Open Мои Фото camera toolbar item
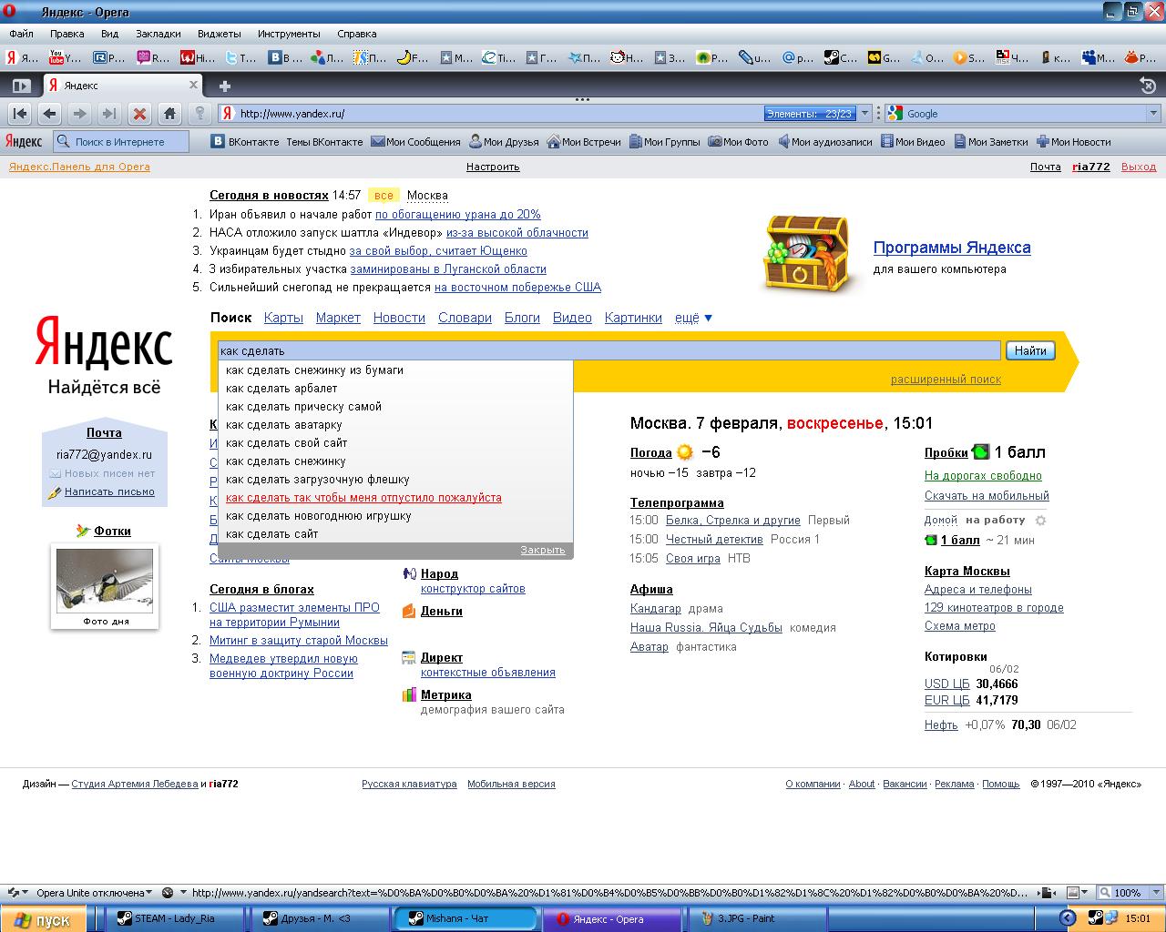Image resolution: width=1166 pixels, height=932 pixels. coord(739,141)
